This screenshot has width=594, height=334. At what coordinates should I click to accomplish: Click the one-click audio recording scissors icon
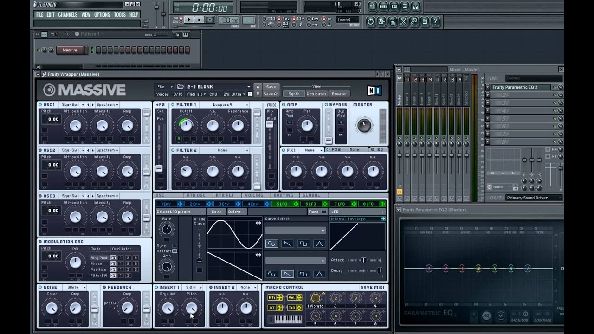pos(403,21)
